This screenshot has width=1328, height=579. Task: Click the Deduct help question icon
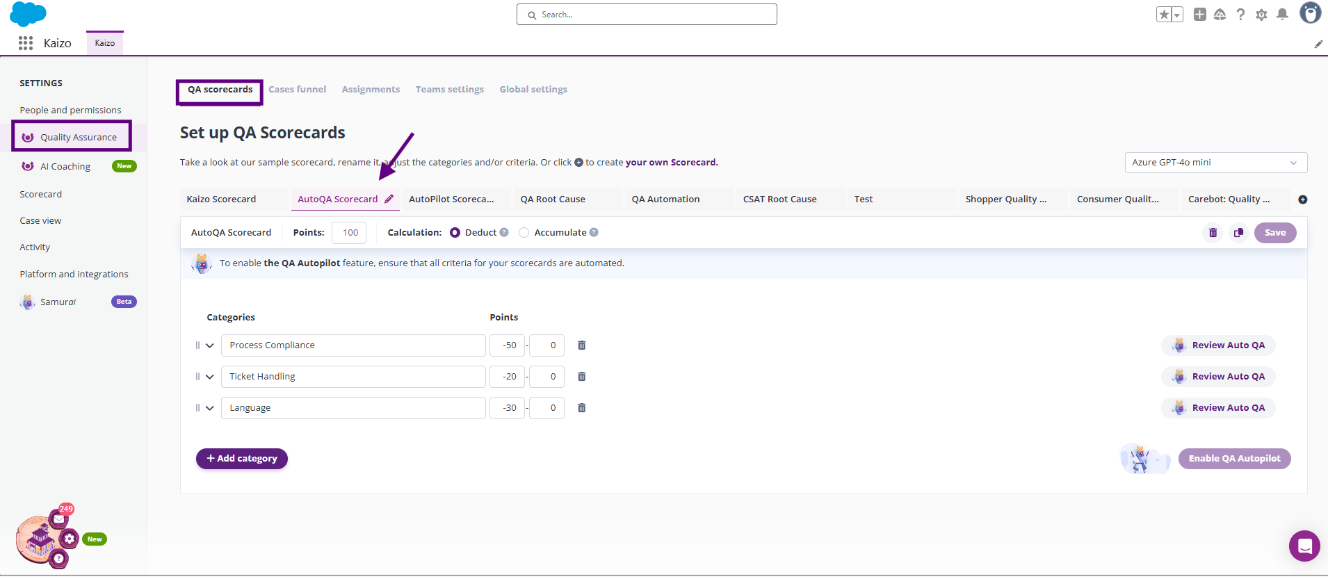pos(504,233)
